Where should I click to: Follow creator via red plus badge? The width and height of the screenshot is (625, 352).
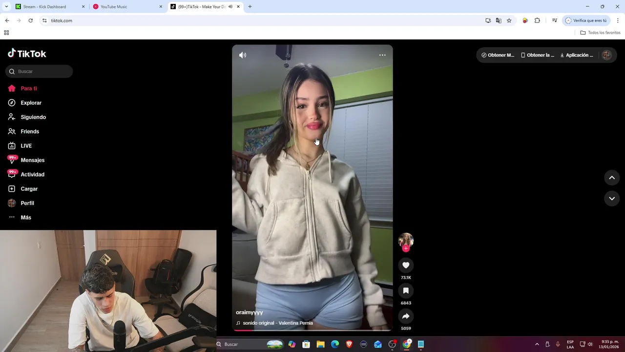(x=406, y=248)
